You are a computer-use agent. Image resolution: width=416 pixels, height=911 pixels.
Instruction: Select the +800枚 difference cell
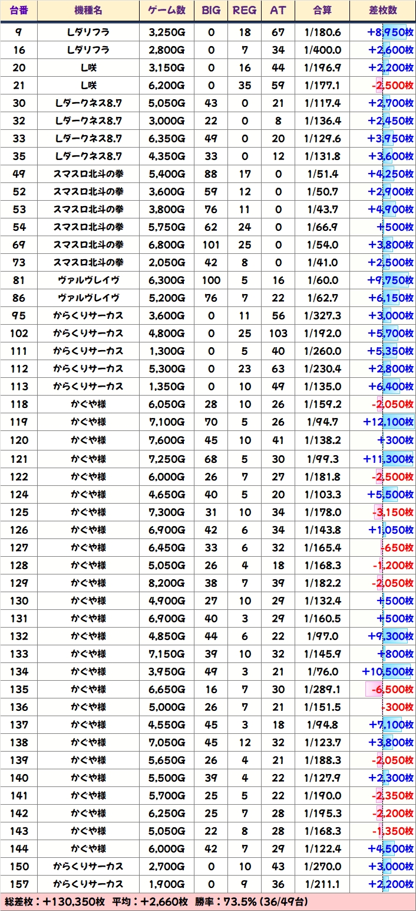(383, 654)
